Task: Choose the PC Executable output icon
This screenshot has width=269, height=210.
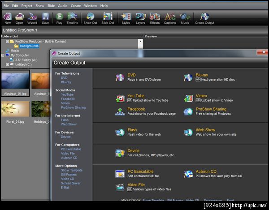Action: click(x=120, y=174)
